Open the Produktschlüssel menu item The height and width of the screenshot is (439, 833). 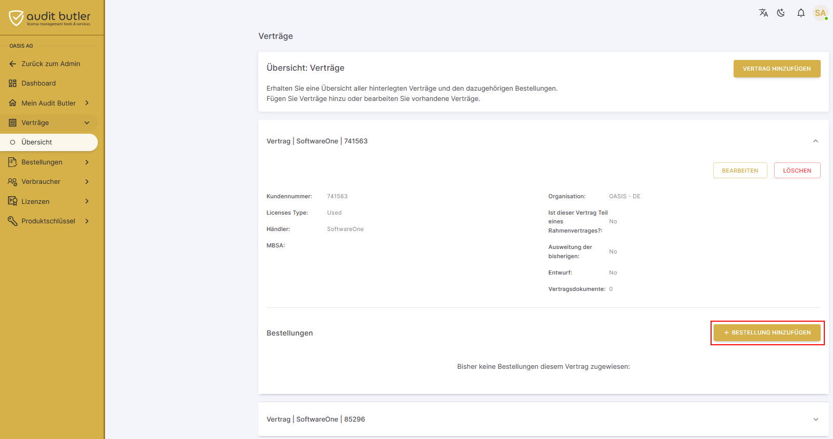point(49,221)
